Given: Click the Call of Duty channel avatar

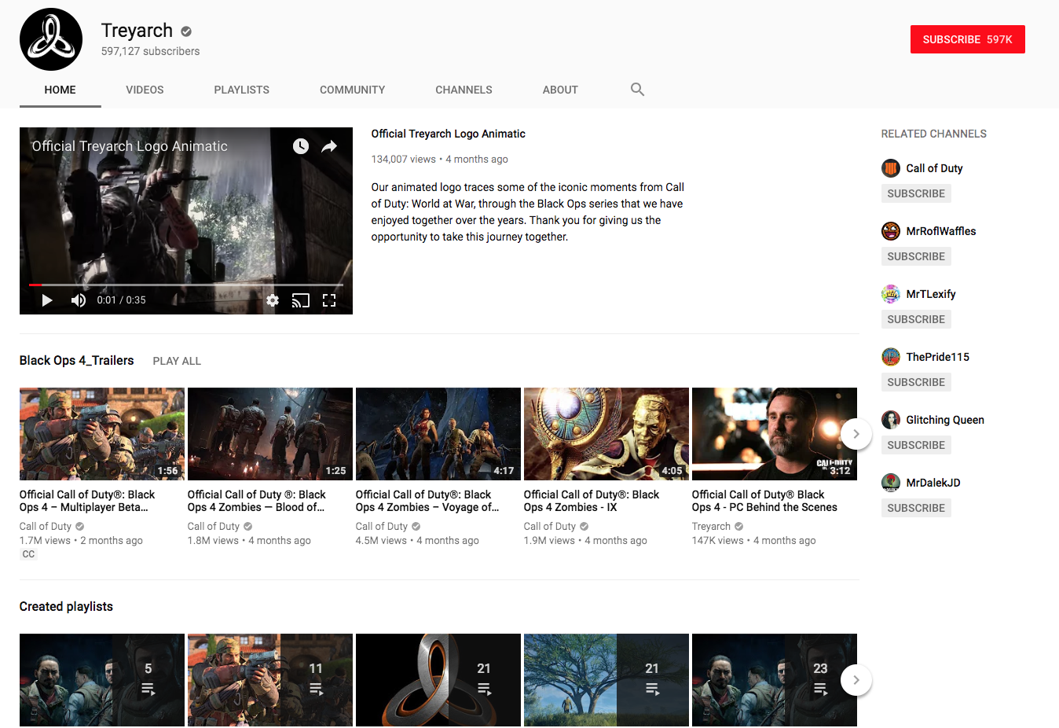Looking at the screenshot, I should pyautogui.click(x=891, y=168).
